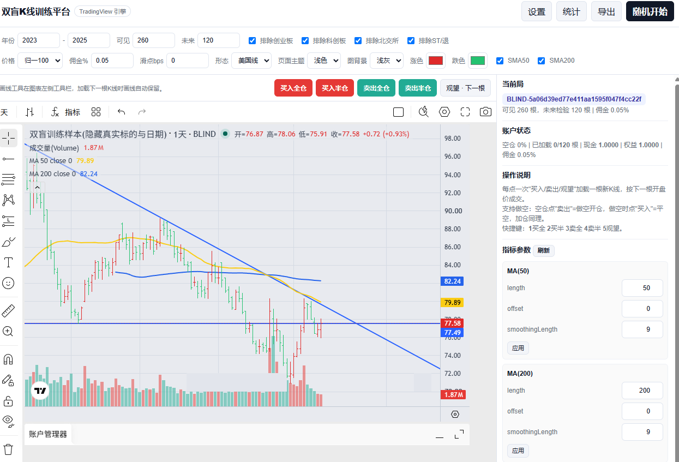Image resolution: width=679 pixels, height=462 pixels.
Task: Open the 价格 归一100 dropdown
Action: [x=40, y=61]
